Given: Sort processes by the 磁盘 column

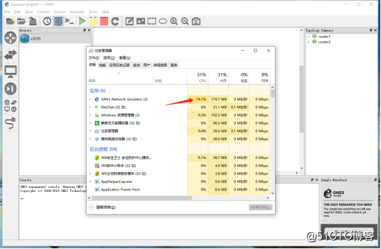Looking at the screenshot, I should point(239,77).
